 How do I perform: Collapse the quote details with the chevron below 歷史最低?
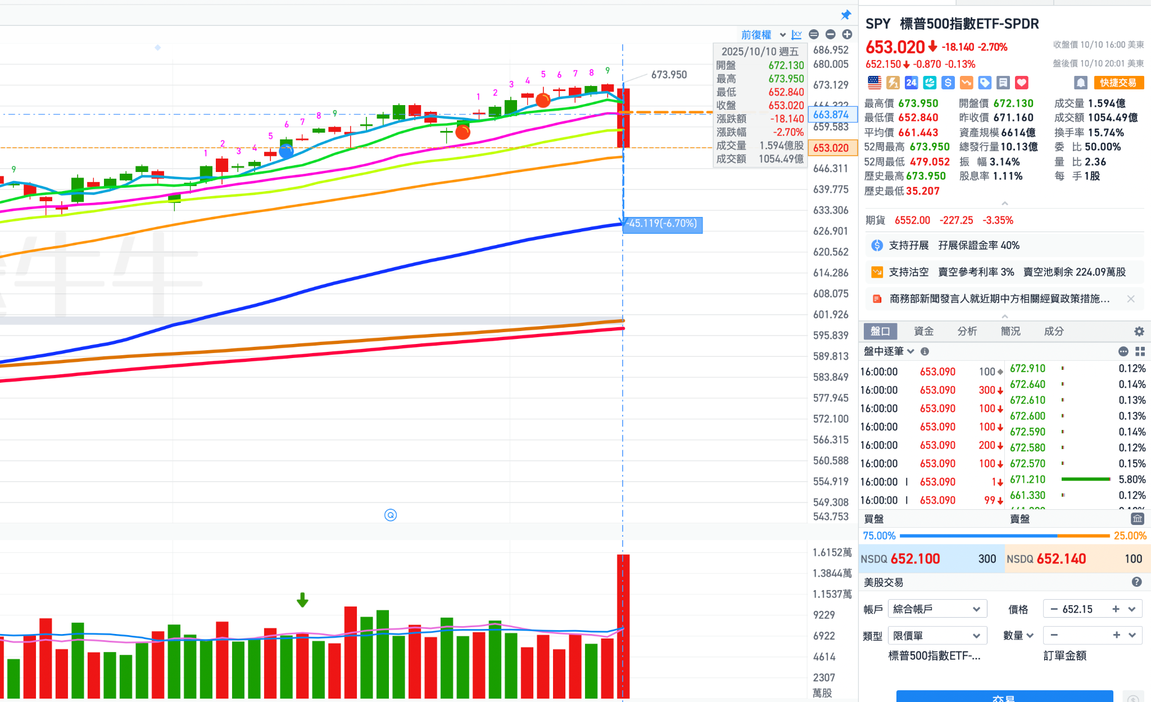point(1004,203)
